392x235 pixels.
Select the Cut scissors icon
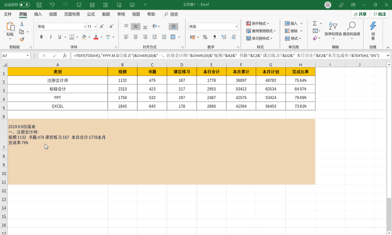point(22,23)
